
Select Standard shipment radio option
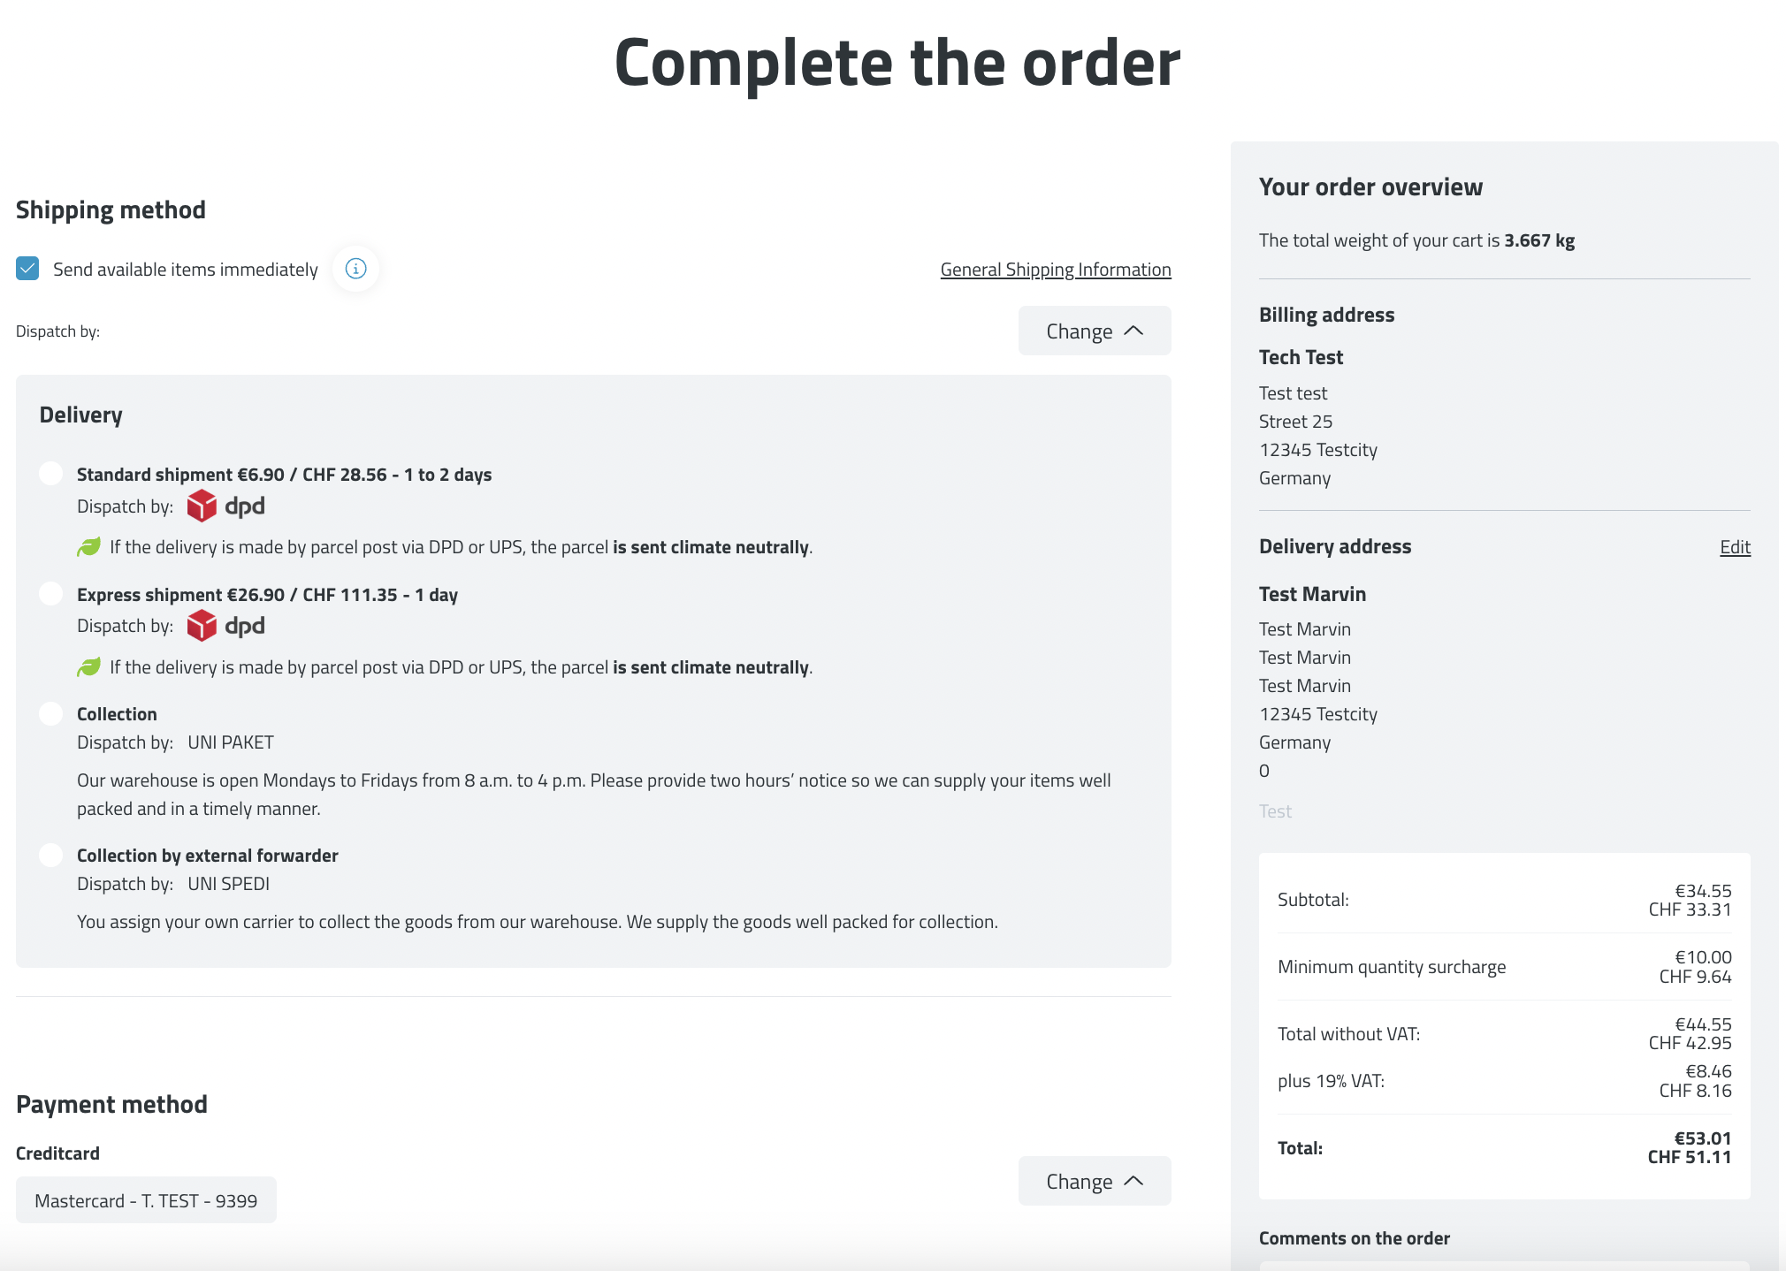coord(51,474)
